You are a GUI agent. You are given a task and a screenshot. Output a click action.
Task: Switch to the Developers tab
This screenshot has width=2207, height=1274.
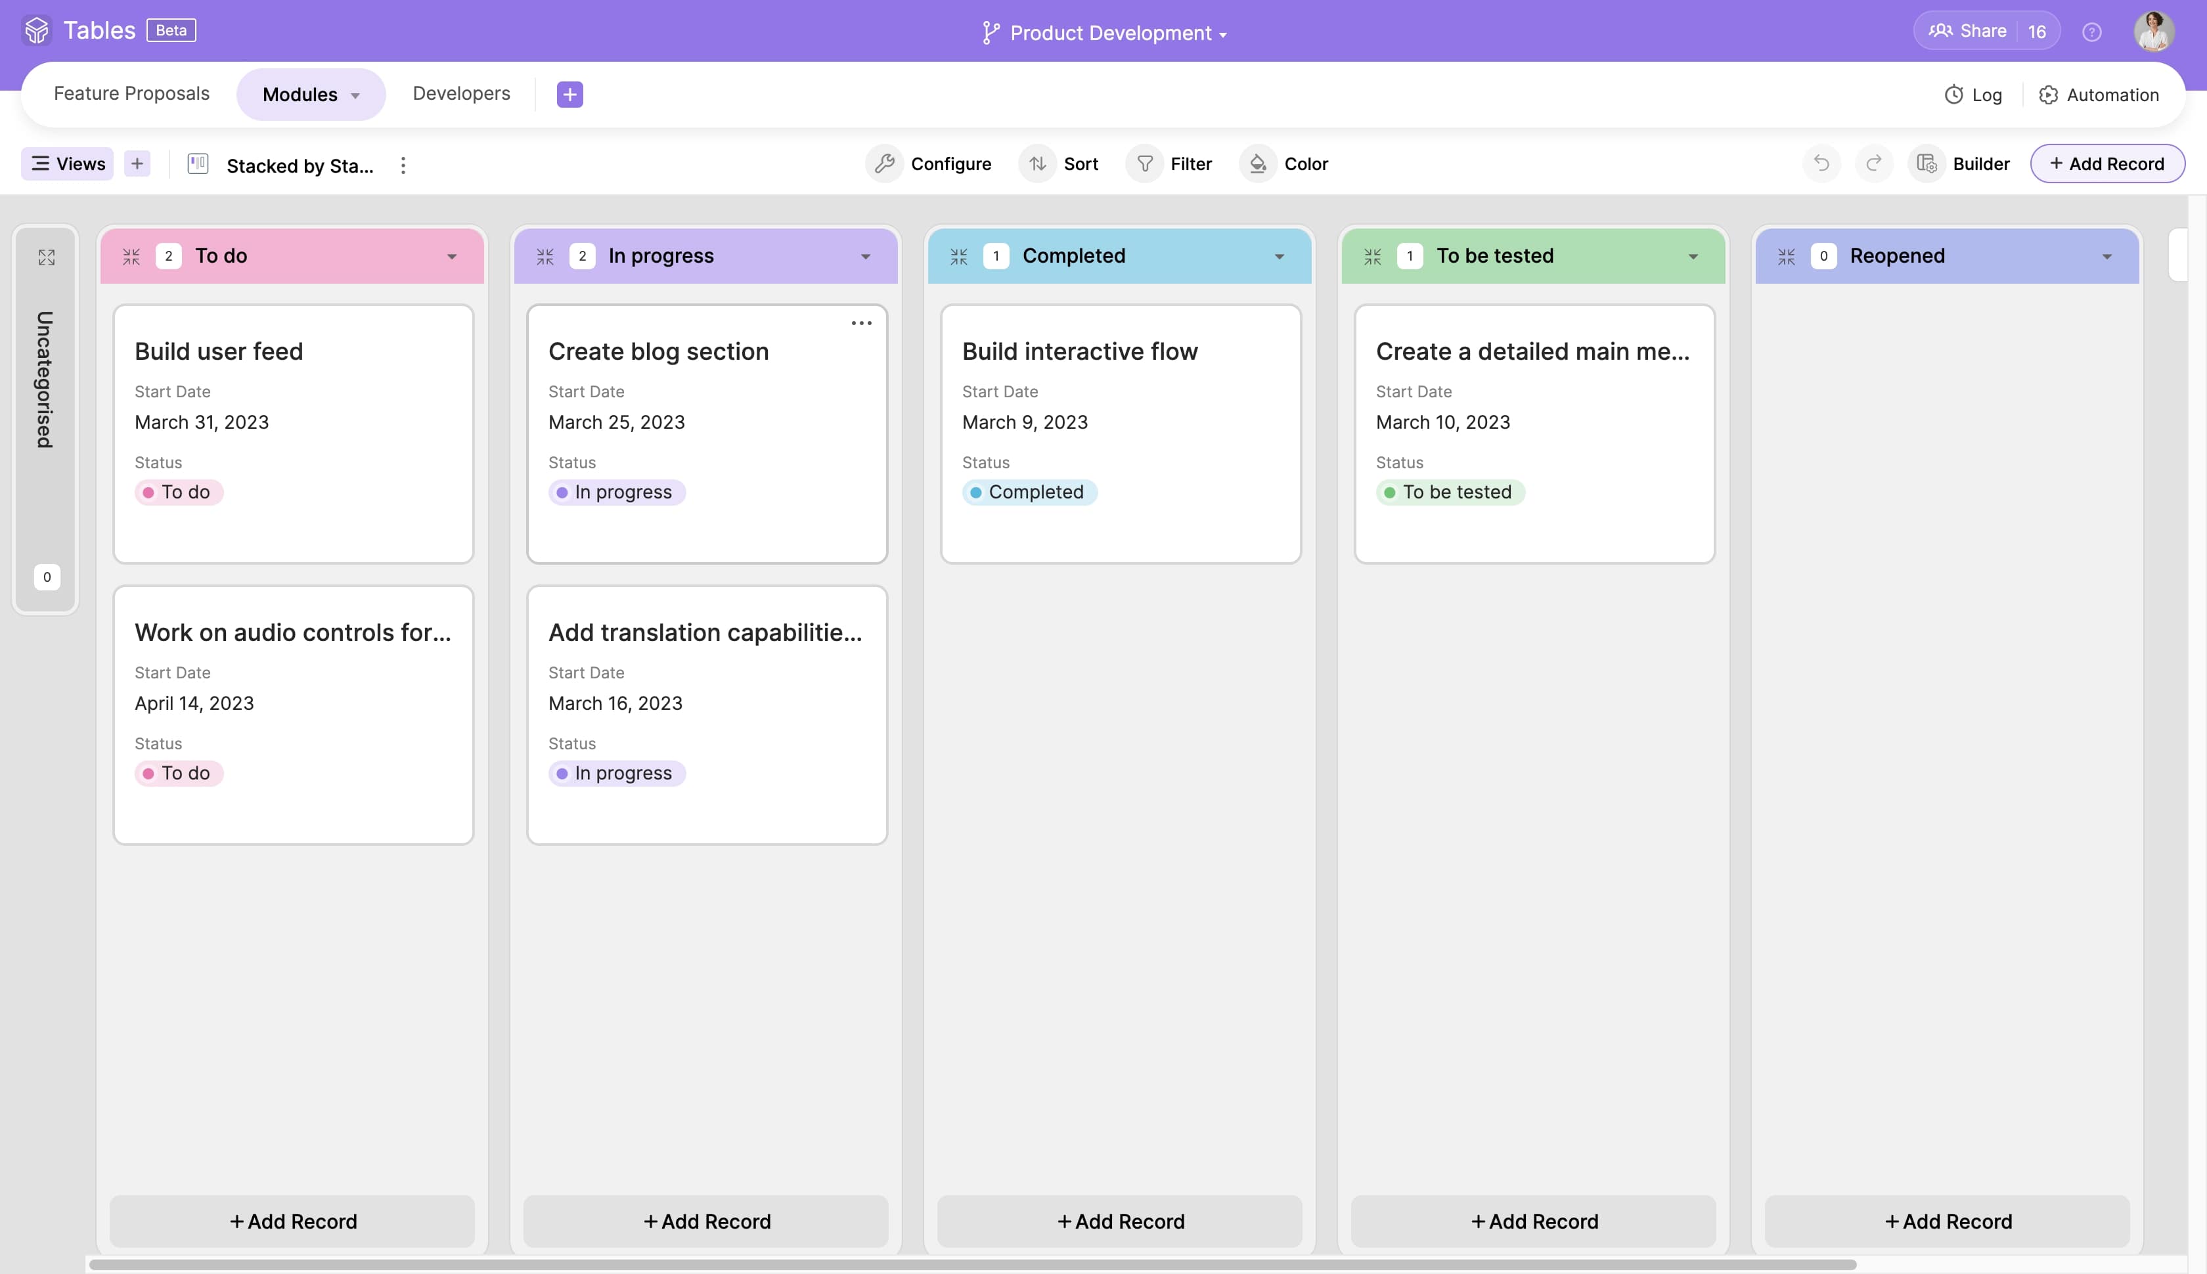pos(461,94)
